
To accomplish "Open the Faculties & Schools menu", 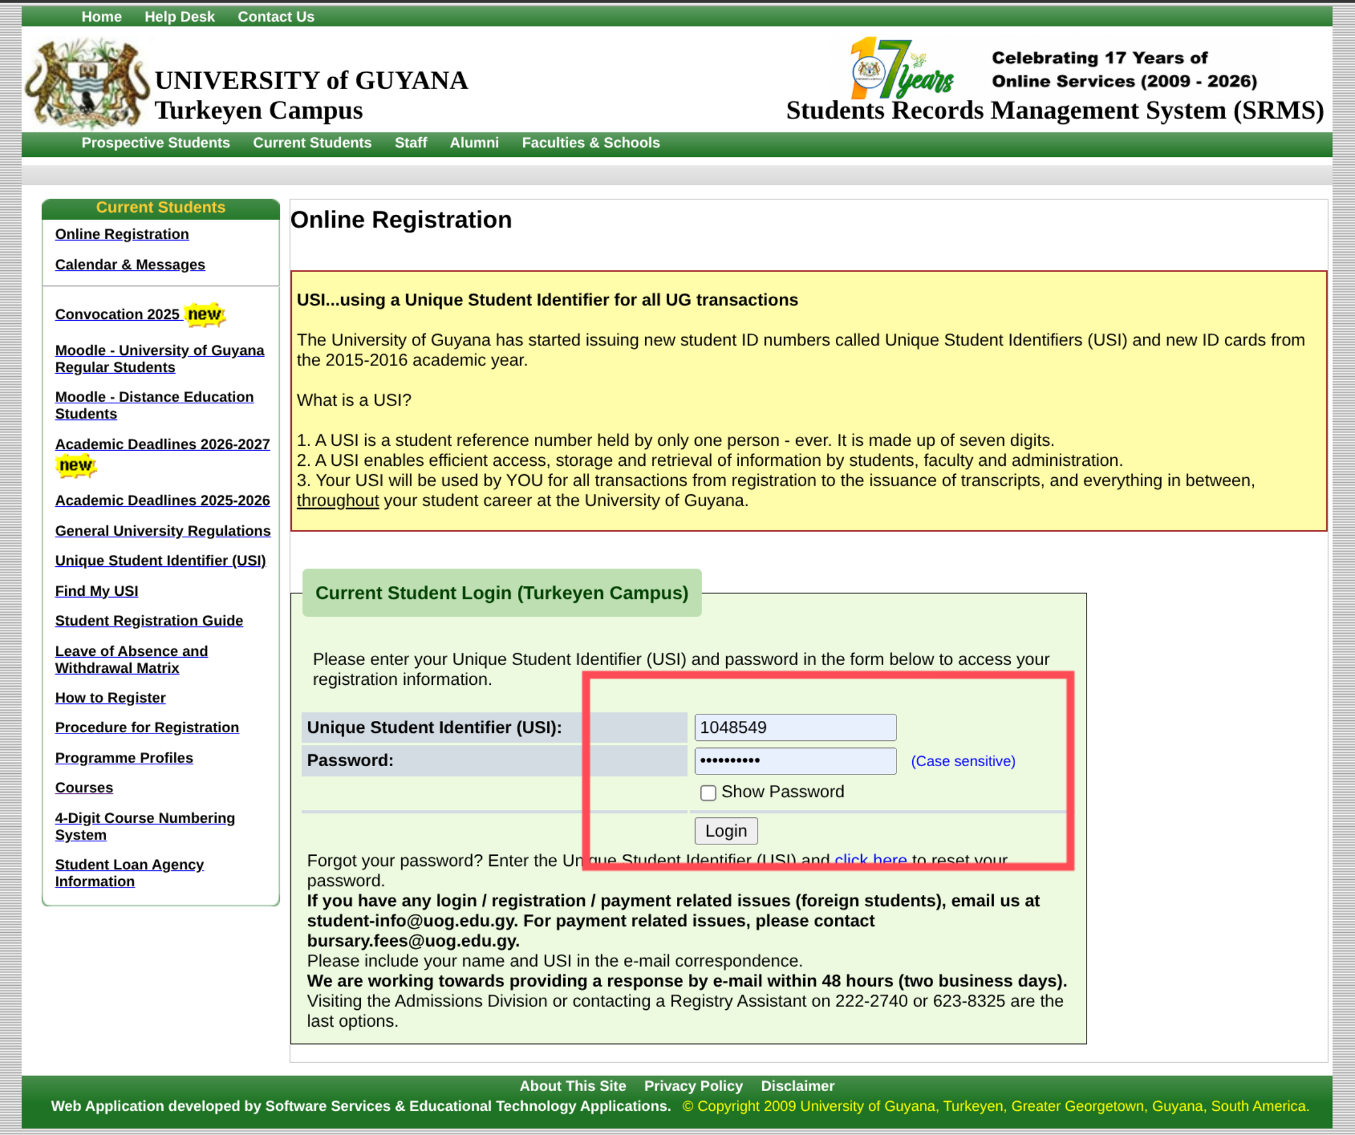I will tap(591, 143).
